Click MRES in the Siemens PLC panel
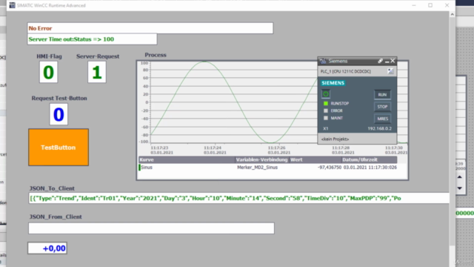 pyautogui.click(x=382, y=119)
